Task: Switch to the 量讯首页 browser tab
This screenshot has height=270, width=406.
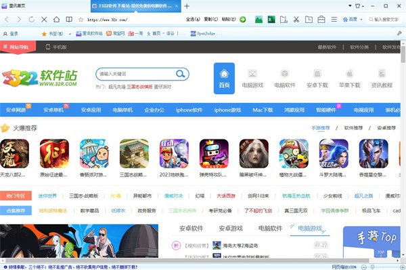Action: (17, 5)
